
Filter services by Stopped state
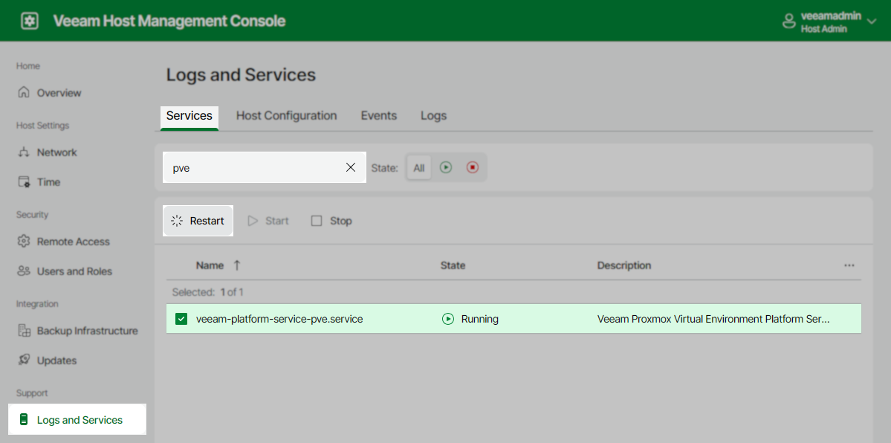pyautogui.click(x=472, y=167)
